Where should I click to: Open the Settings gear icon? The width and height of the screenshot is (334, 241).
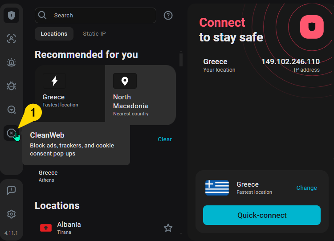pos(11,214)
